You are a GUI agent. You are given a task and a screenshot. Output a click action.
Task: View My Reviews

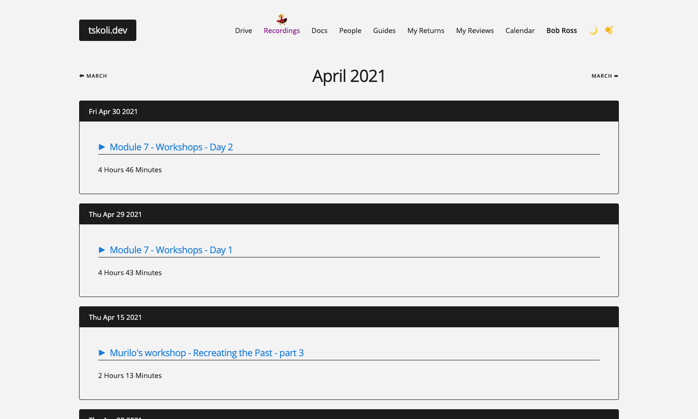point(475,31)
